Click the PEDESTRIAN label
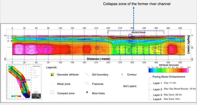197x105 pixels. (139, 33)
